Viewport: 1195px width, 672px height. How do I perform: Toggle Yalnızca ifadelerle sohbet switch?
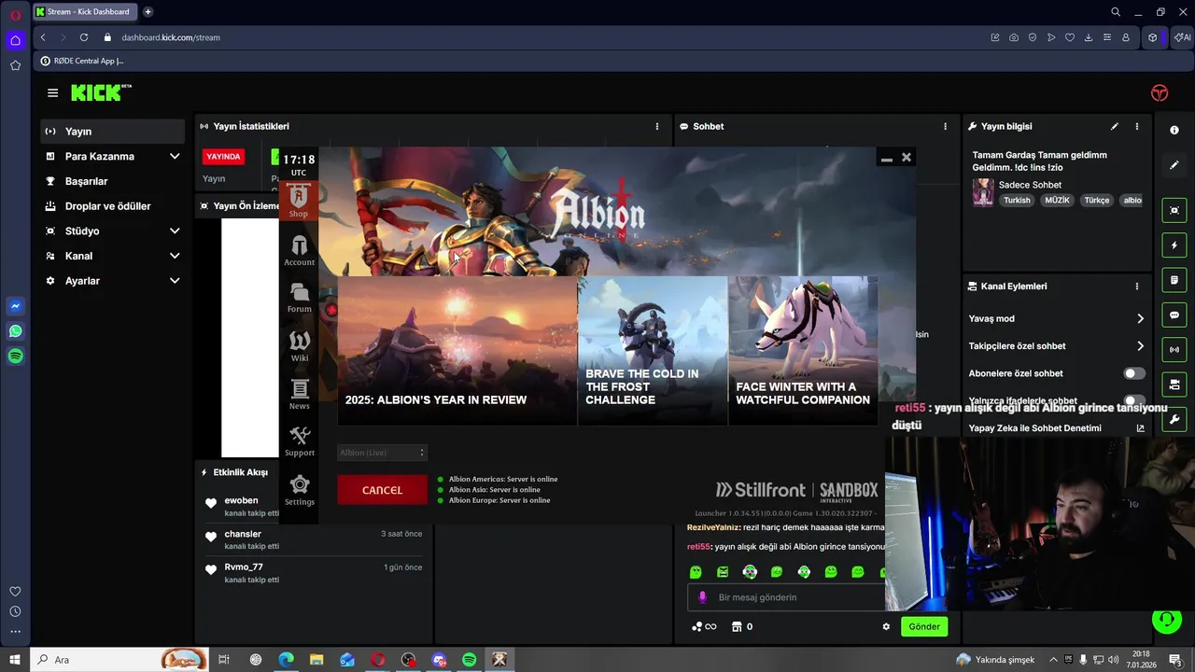[x=1133, y=400]
